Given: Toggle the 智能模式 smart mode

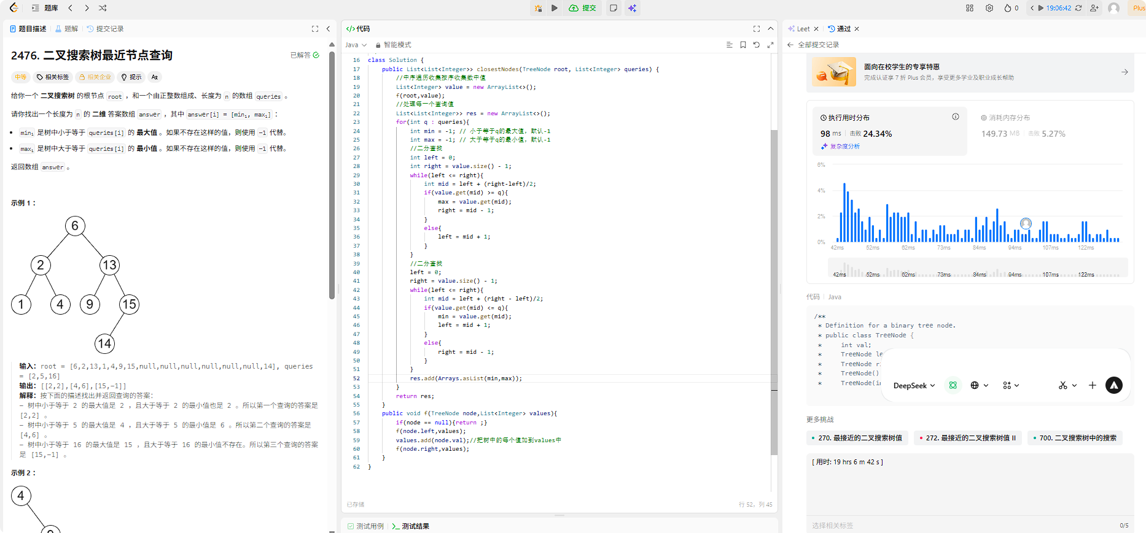Looking at the screenshot, I should point(393,45).
